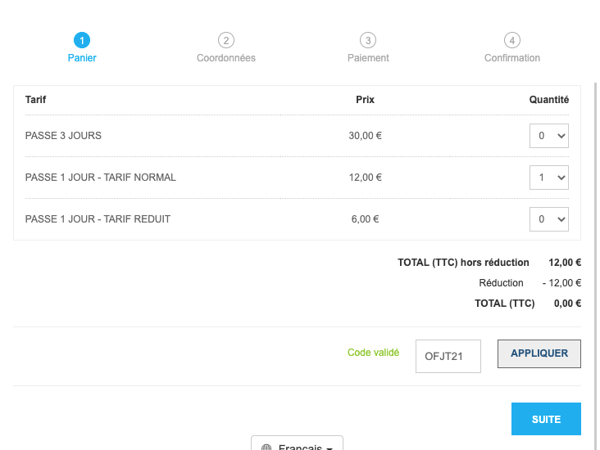Click the Quantité column header
This screenshot has width=600, height=450.
coord(548,100)
